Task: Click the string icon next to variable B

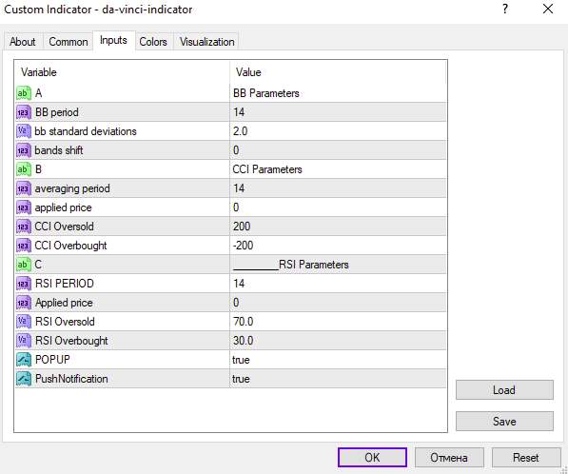Action: (x=24, y=169)
